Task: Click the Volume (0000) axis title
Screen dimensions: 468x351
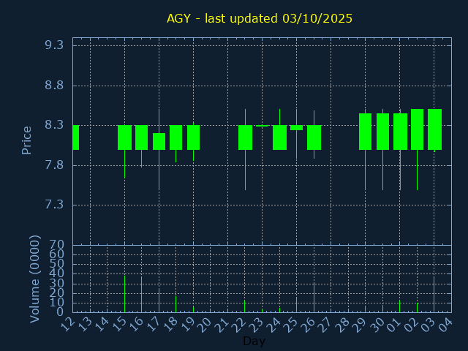Action: click(34, 279)
